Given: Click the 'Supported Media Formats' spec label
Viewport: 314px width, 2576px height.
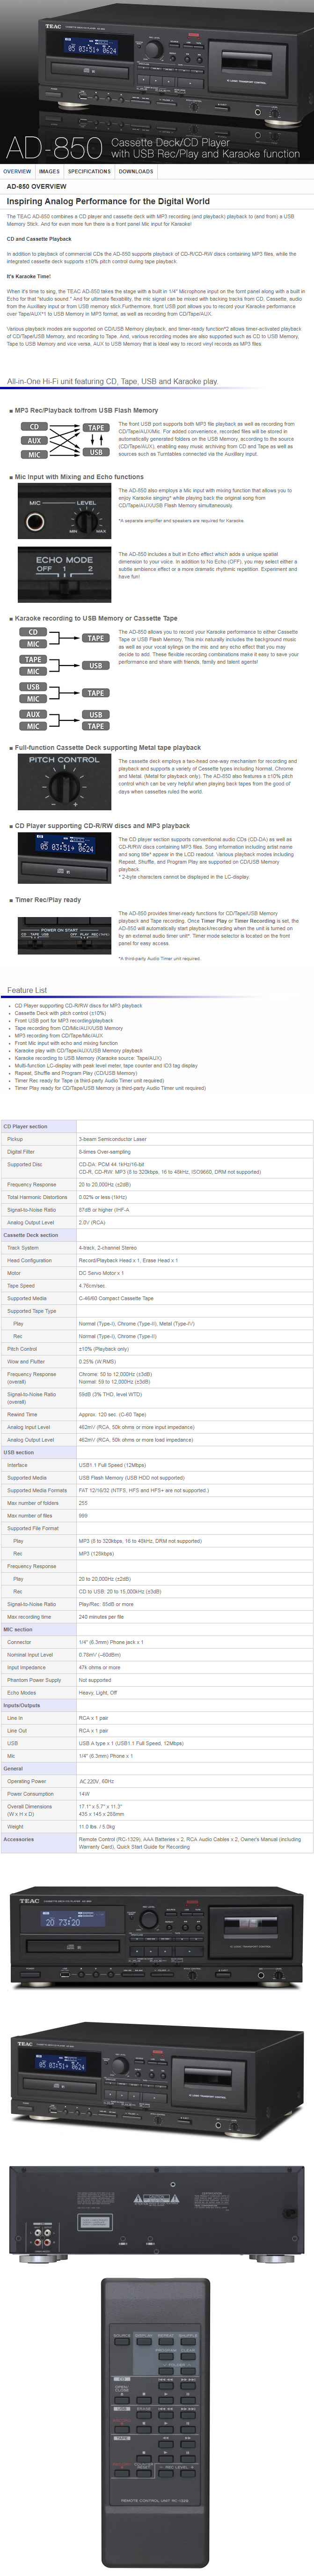Looking at the screenshot, I should coord(37,1490).
